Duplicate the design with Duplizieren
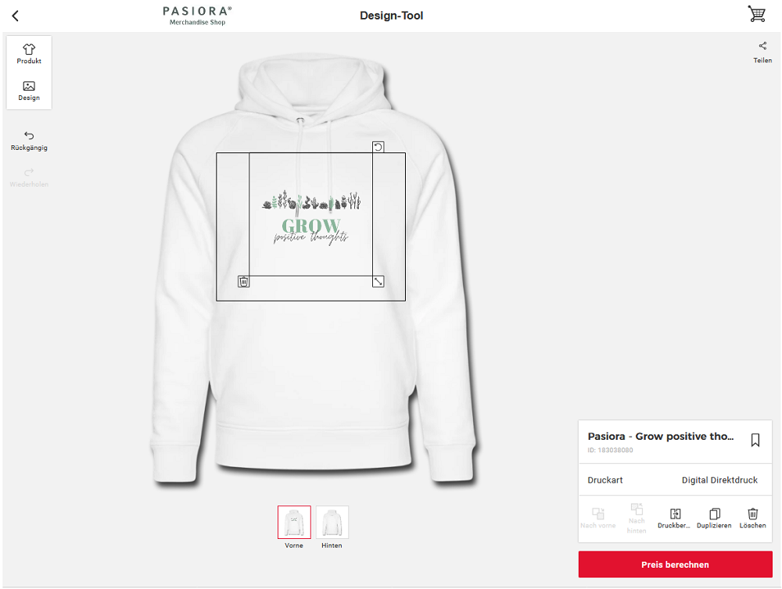The height and width of the screenshot is (589, 782). tap(714, 518)
